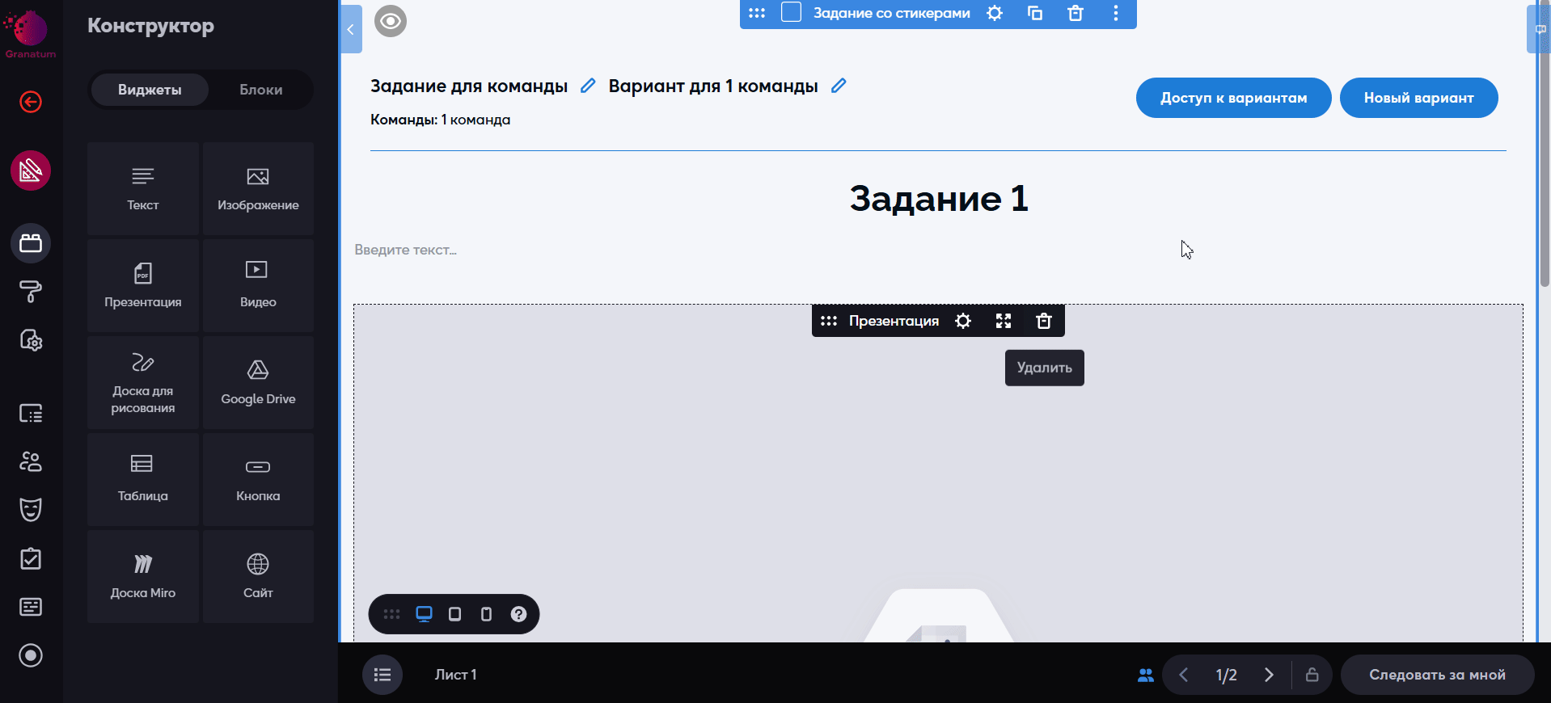This screenshot has height=703, width=1551.
Task: Tick the Задание со стикерами checkbox
Action: tap(791, 13)
